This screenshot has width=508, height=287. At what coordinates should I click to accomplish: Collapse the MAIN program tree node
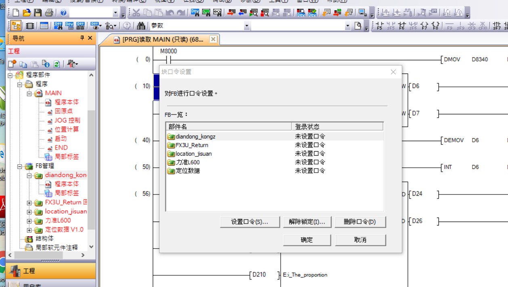click(29, 93)
